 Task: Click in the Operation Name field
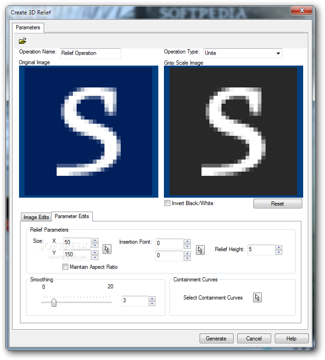90,53
